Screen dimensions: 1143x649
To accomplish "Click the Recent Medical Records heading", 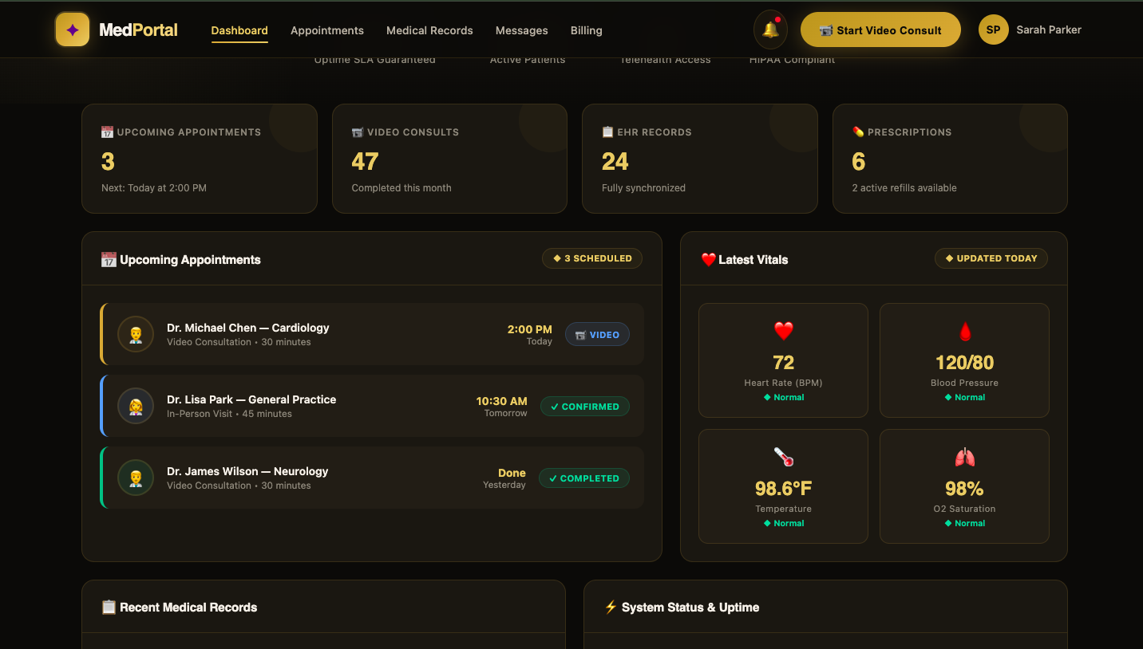I will click(188, 607).
